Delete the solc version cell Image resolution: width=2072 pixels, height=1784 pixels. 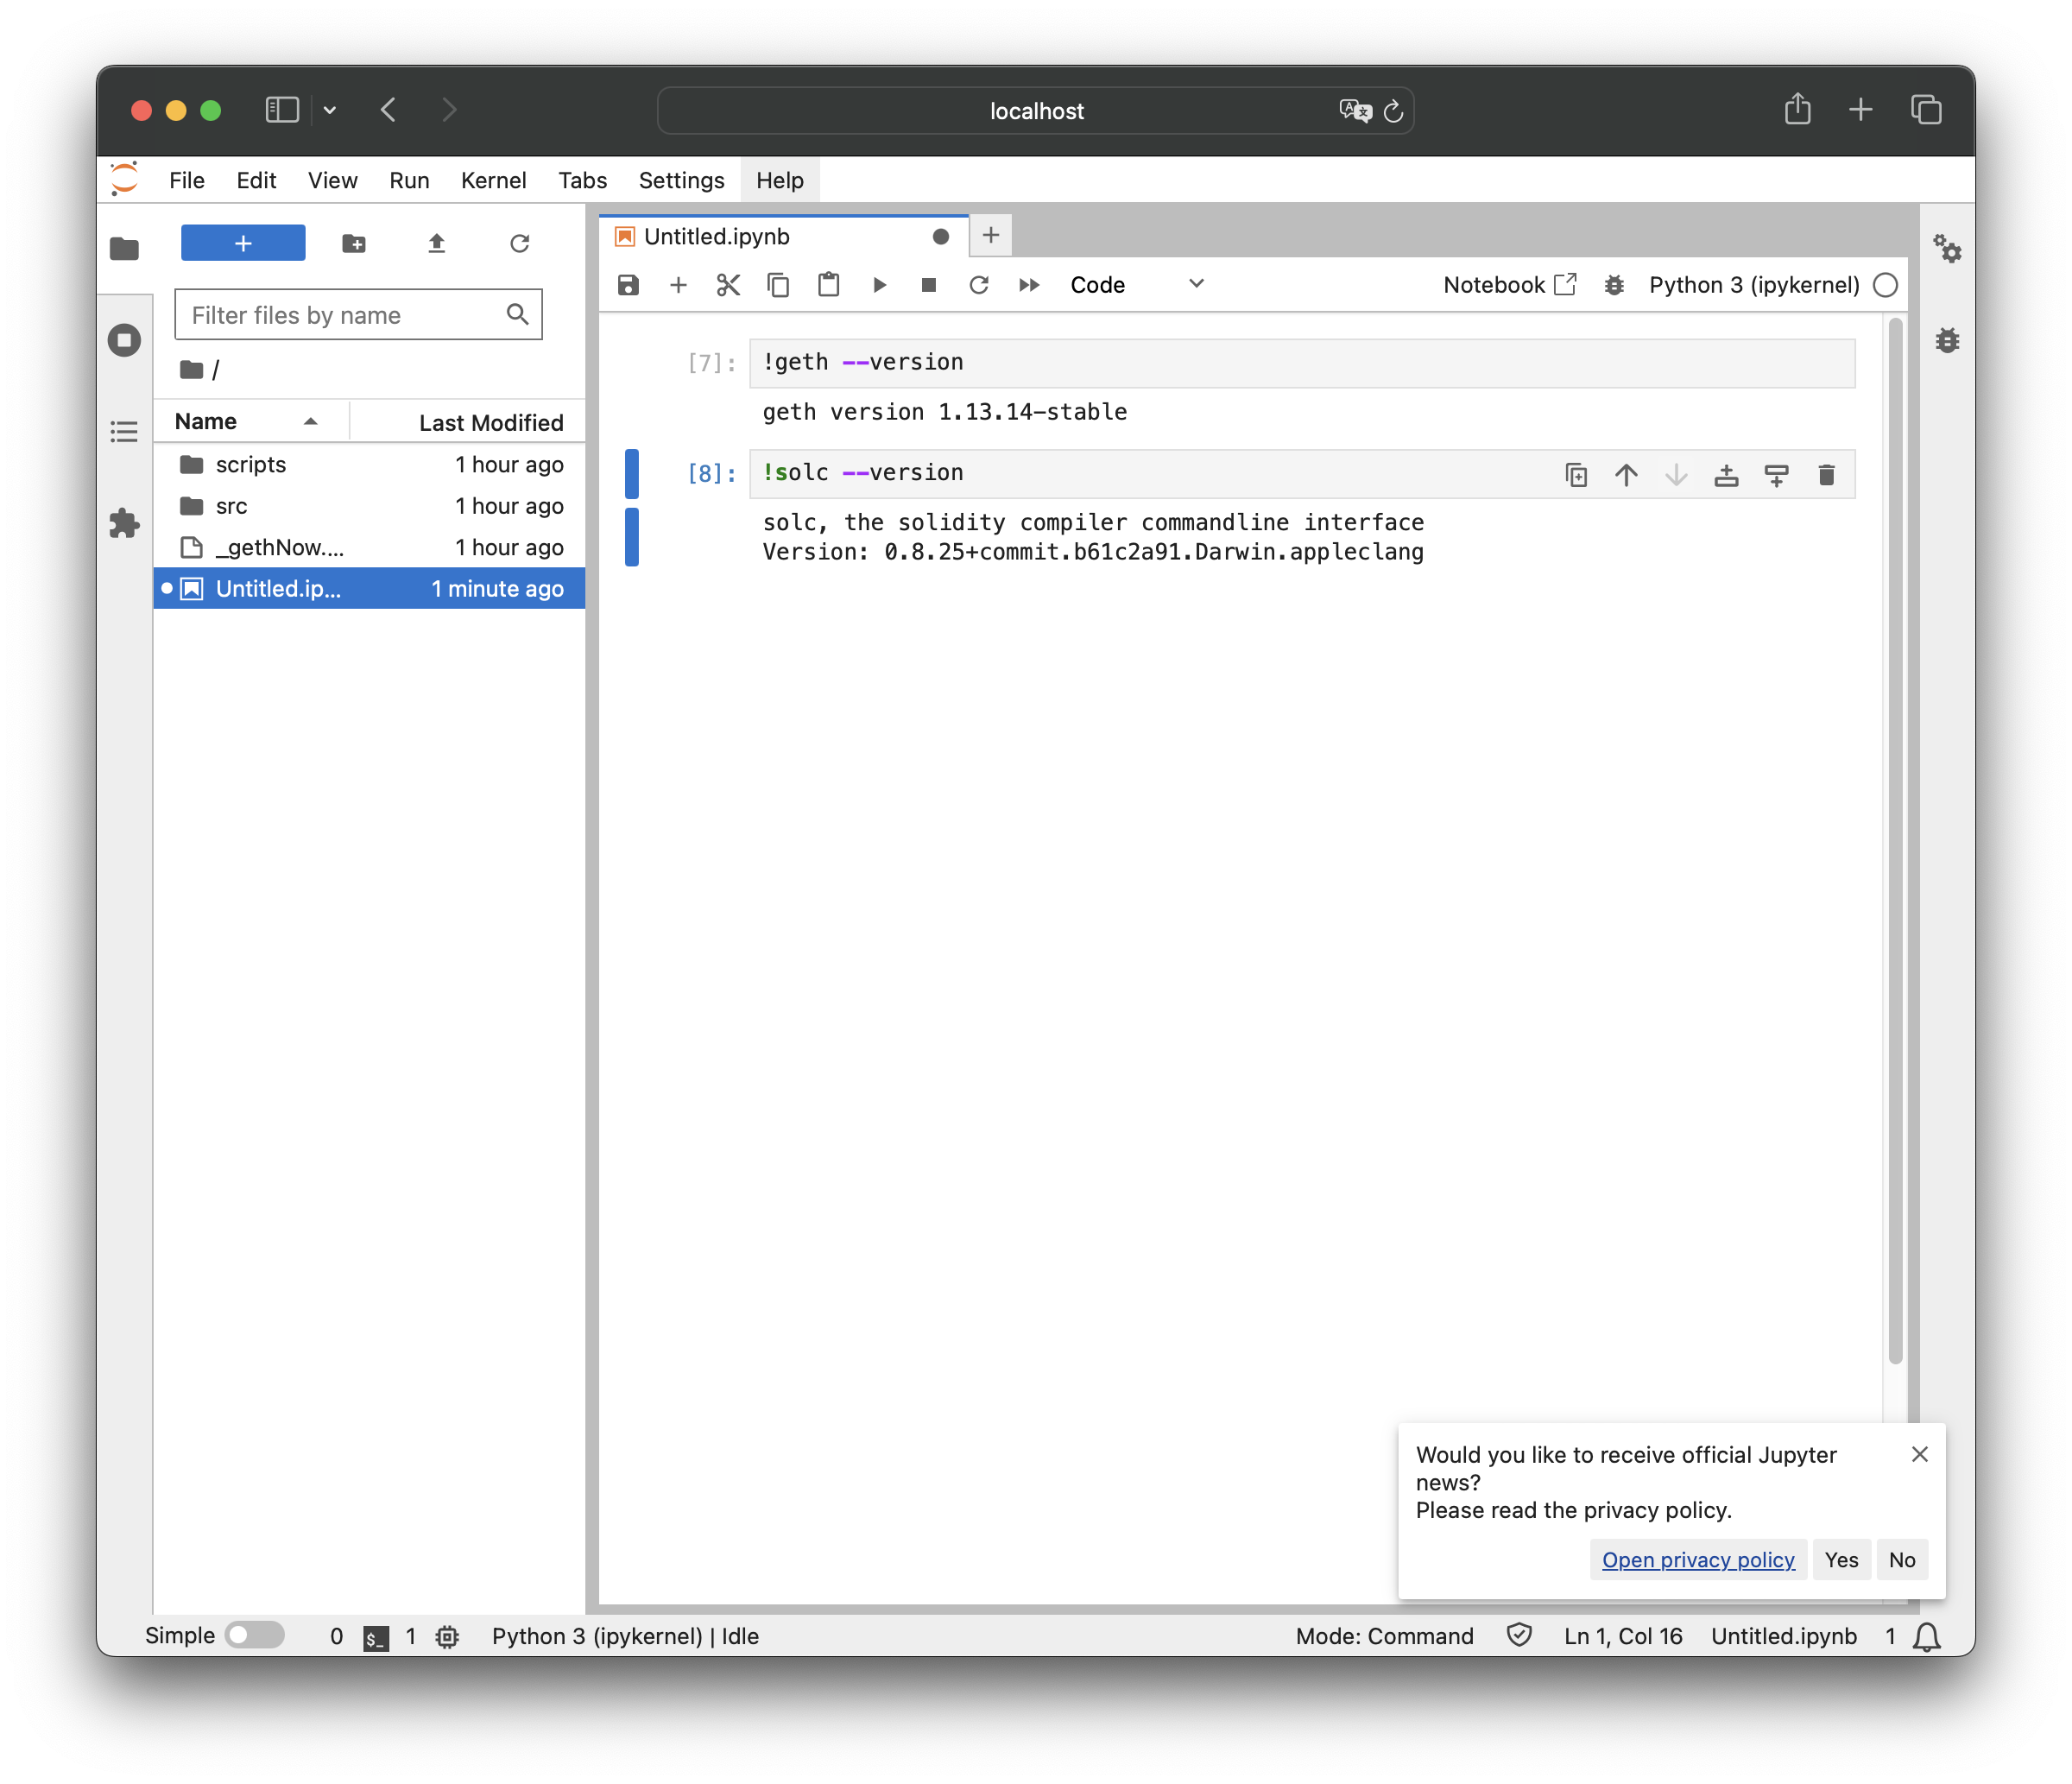coord(1826,475)
